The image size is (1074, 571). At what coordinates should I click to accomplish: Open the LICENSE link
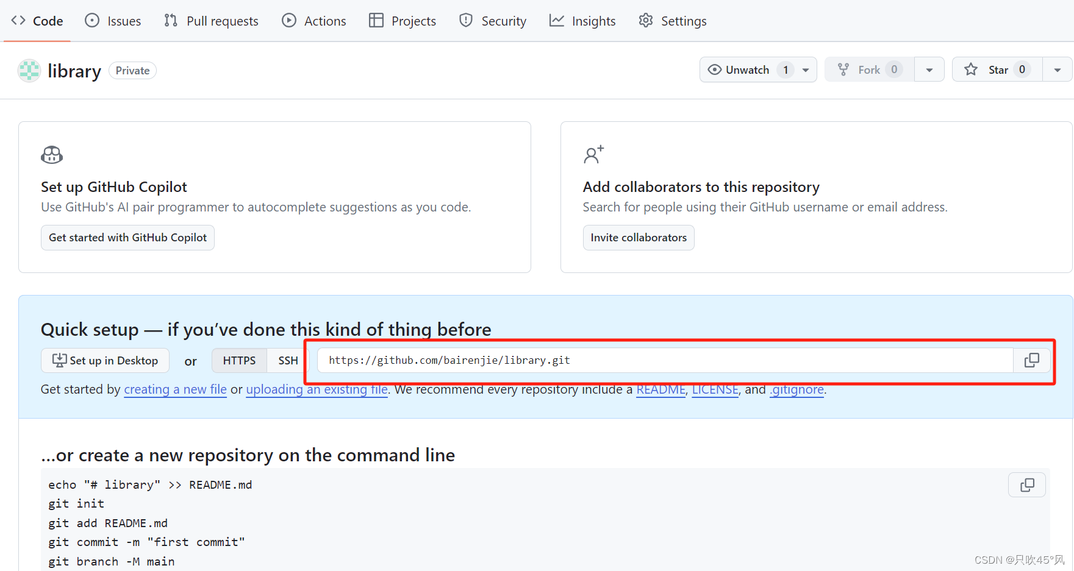715,389
